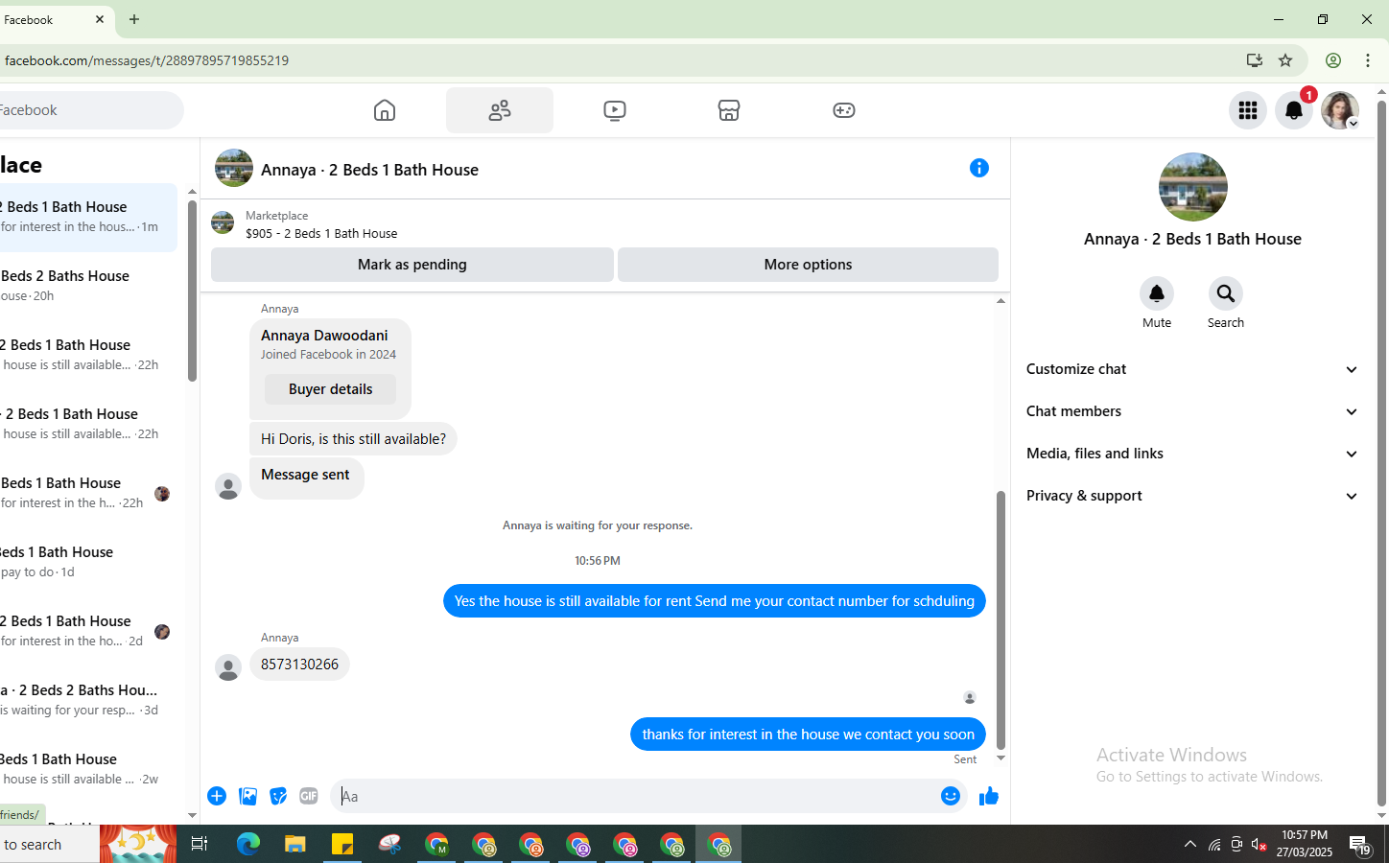Bookmark this page with the star icon
Image resolution: width=1389 pixels, height=863 pixels.
click(1285, 60)
